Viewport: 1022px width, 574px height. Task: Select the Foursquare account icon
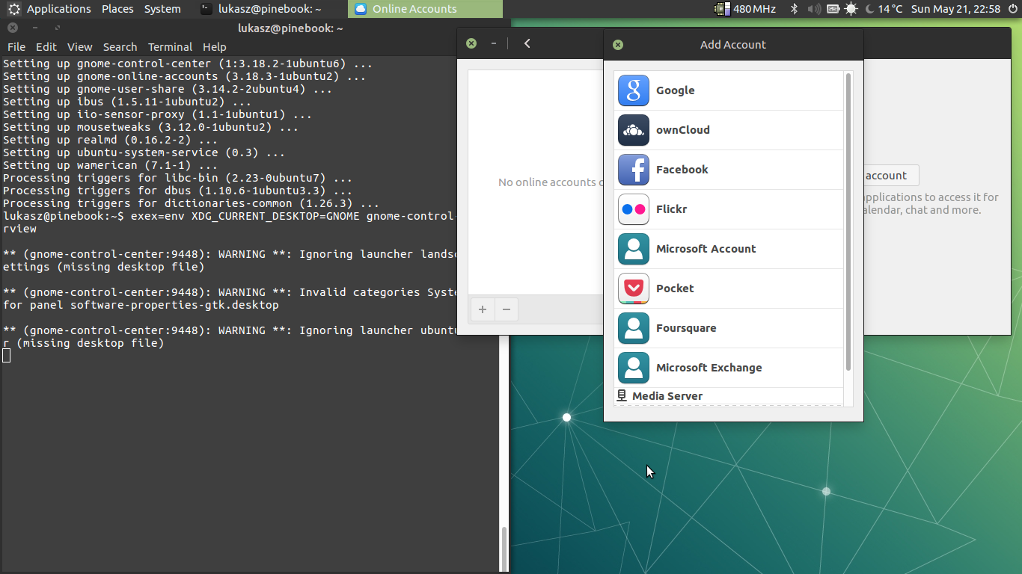point(633,328)
